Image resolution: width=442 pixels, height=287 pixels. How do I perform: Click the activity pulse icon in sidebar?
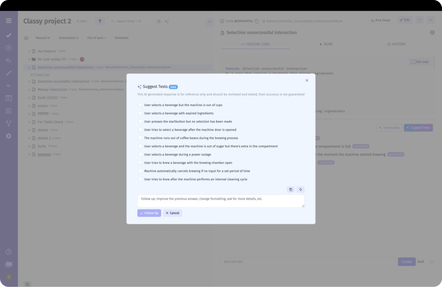(9, 85)
